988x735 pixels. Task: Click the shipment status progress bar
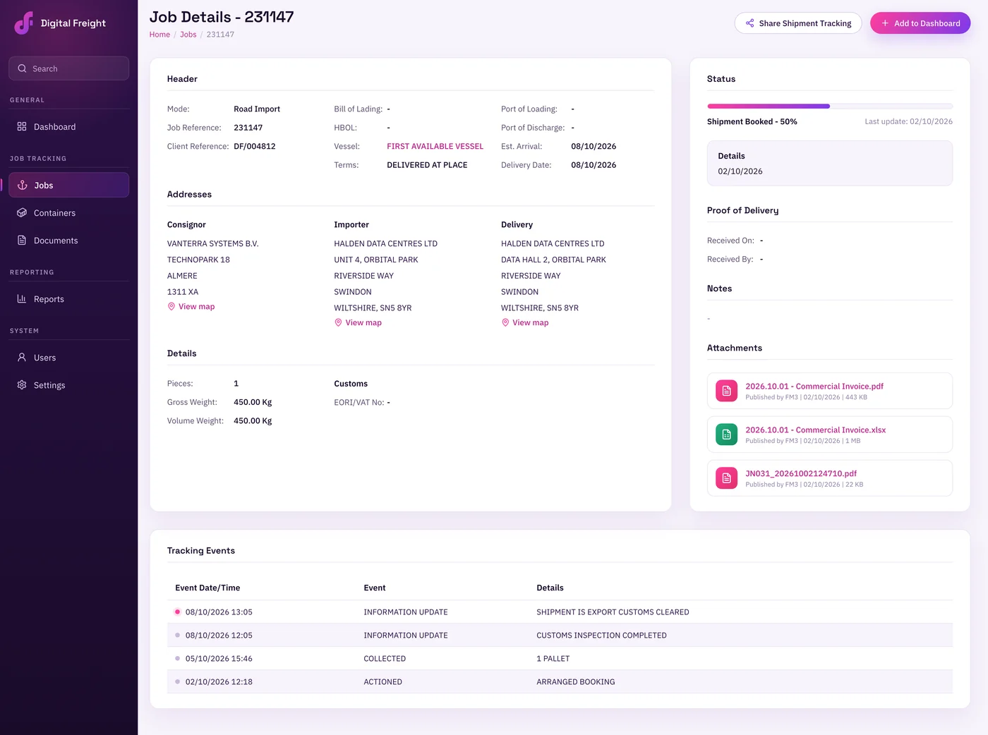coord(830,107)
